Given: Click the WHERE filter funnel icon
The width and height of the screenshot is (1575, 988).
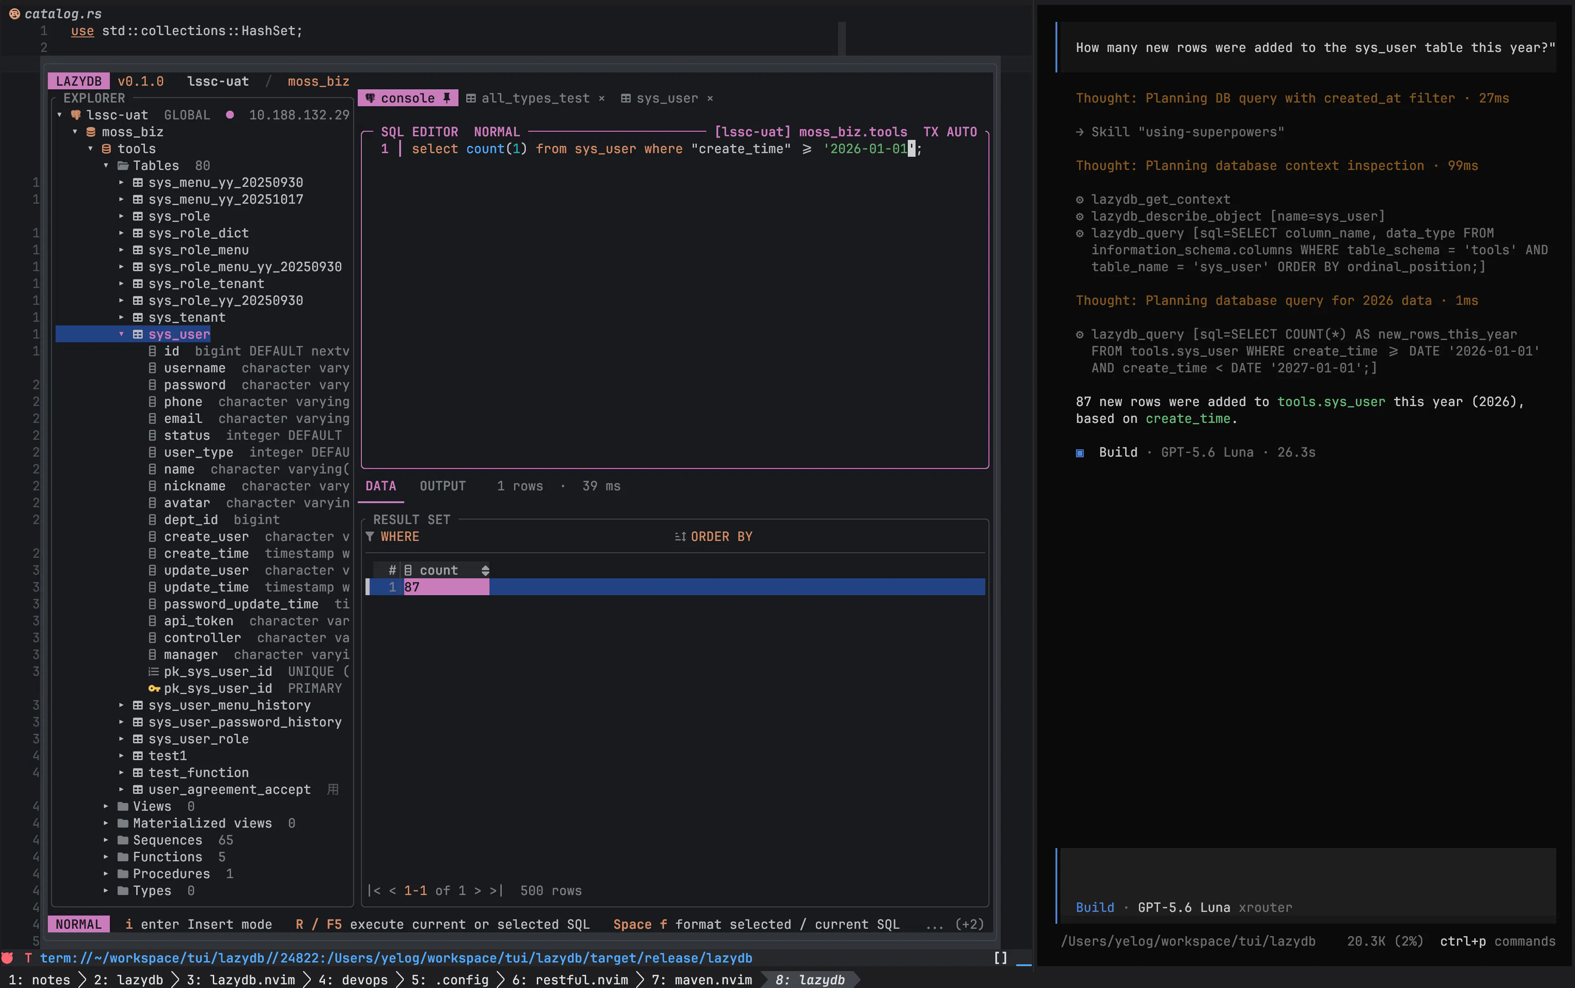Looking at the screenshot, I should click(x=370, y=536).
